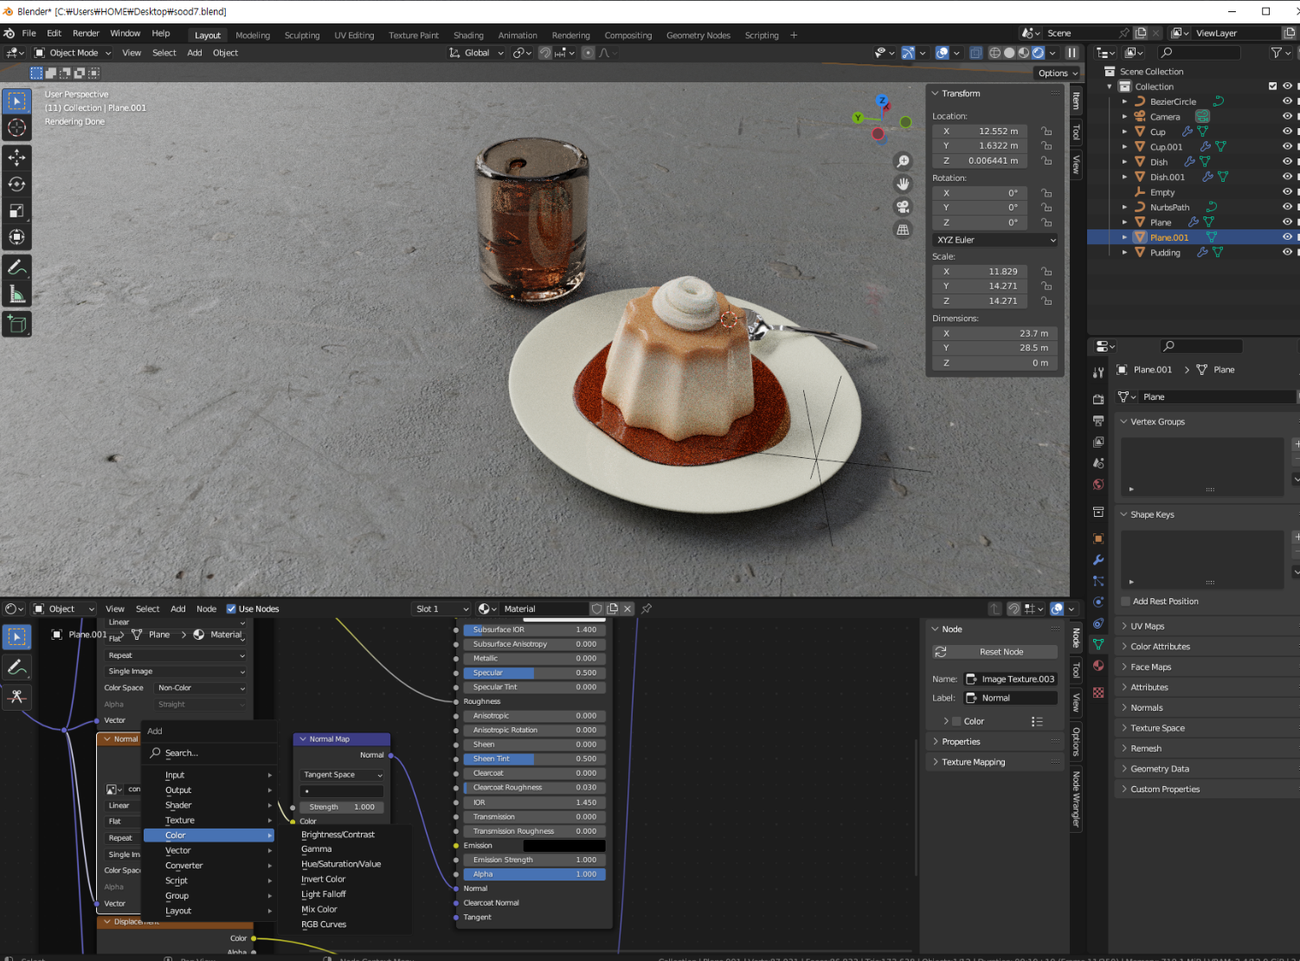The image size is (1300, 961).
Task: Edit Image Texture.003 node name field
Action: coord(1011,680)
